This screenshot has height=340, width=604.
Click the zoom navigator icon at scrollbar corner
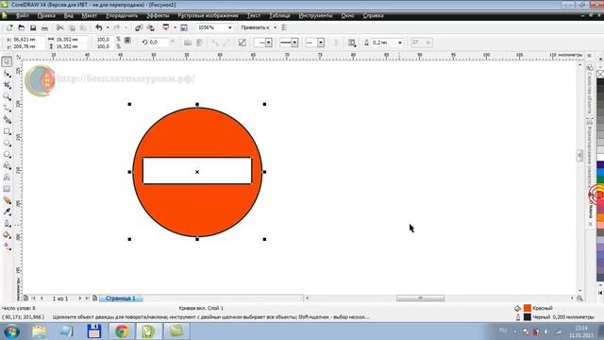(579, 298)
